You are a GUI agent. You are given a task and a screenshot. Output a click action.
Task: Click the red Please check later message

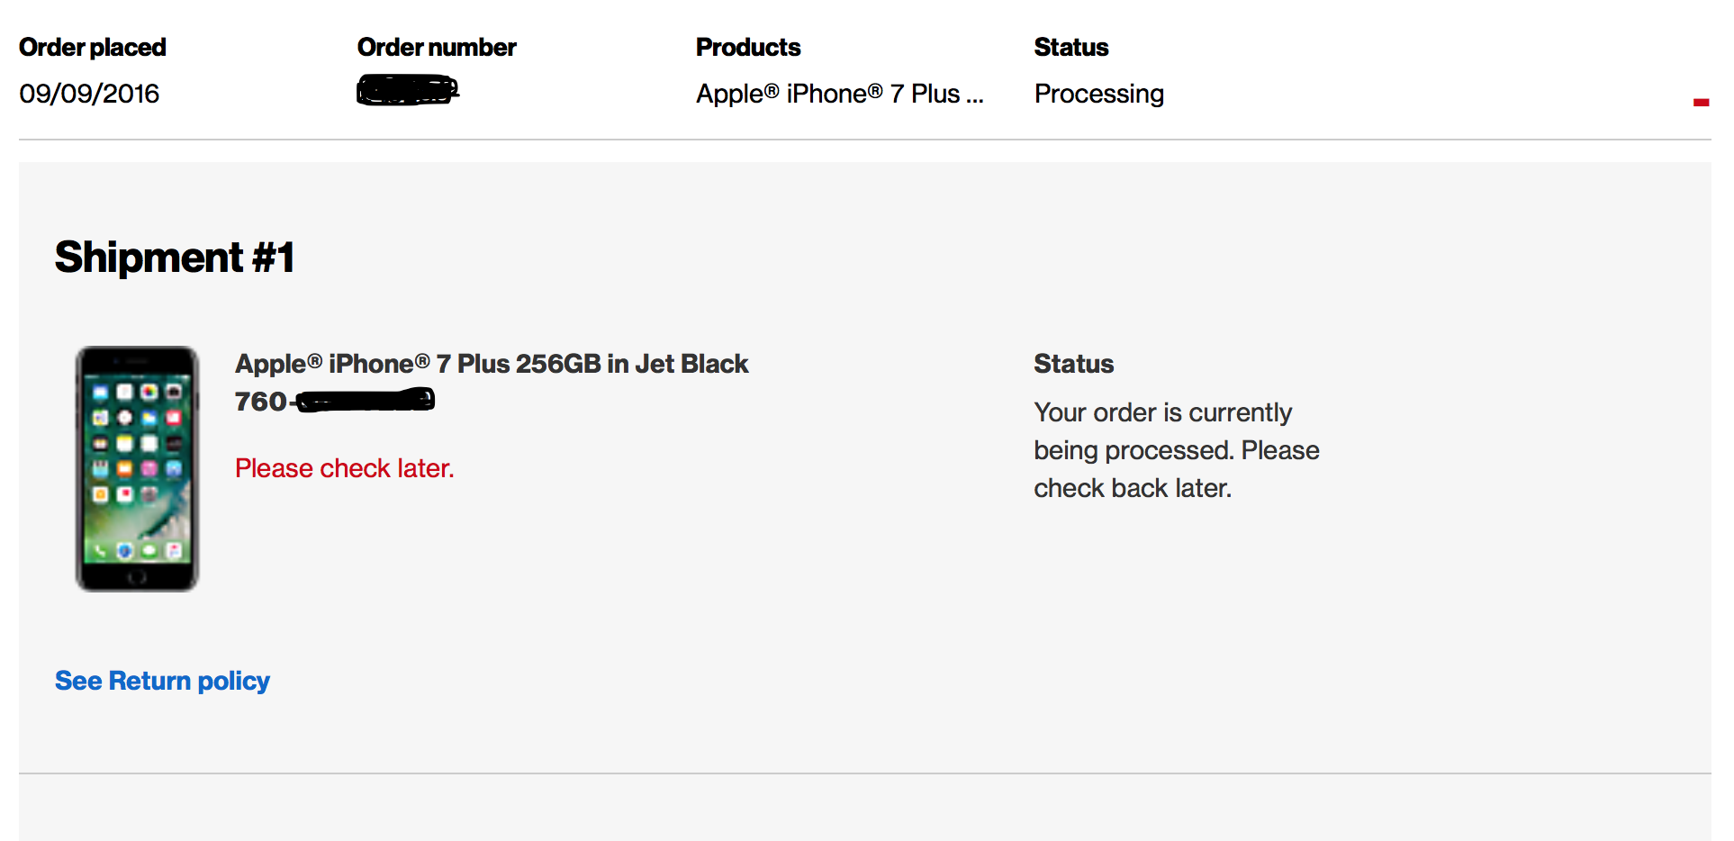345,468
